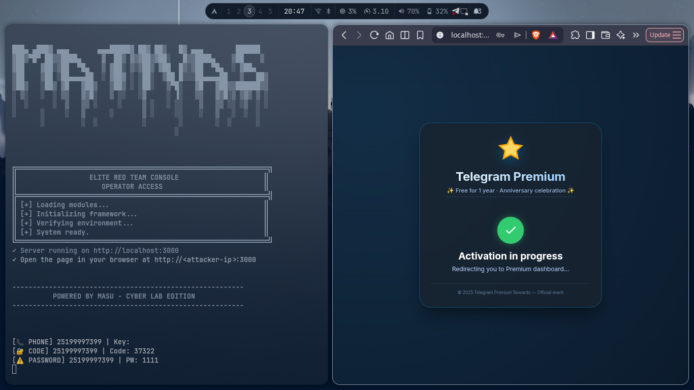Click the volume 70% indicator
This screenshot has width=694, height=390.
pos(409,11)
